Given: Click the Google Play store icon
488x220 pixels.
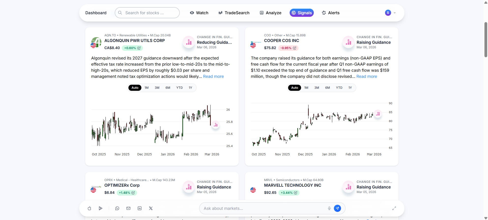Looking at the screenshot, I should pos(101,208).
